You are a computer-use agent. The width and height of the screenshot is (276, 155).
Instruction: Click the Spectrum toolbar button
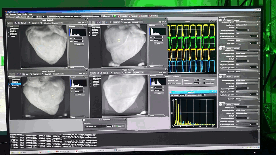coord(20,17)
